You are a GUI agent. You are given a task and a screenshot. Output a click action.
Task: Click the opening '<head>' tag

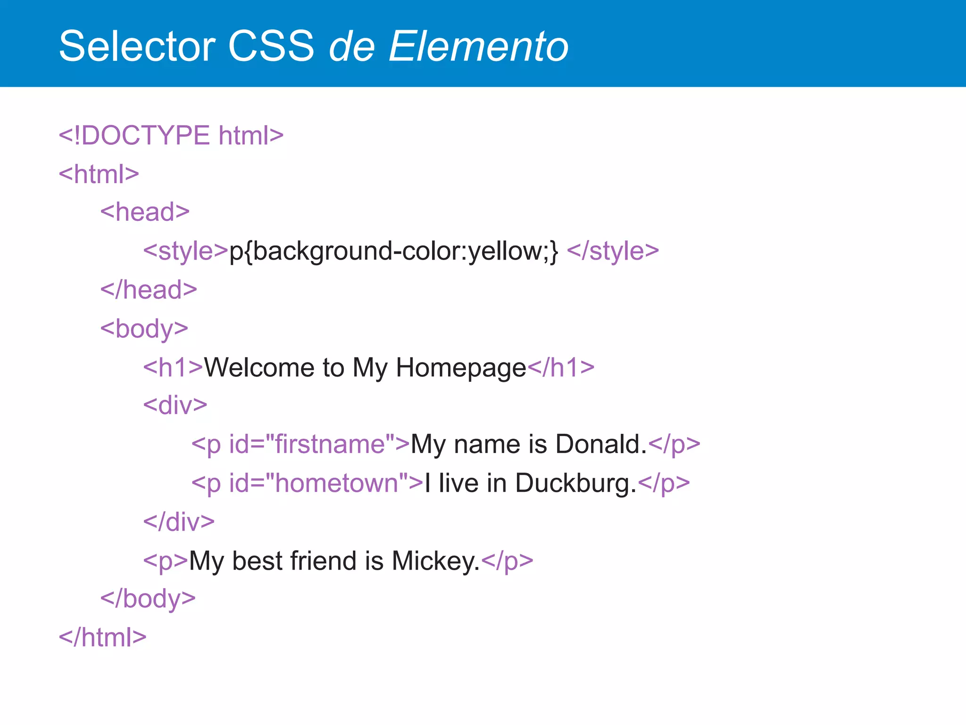pyautogui.click(x=145, y=212)
